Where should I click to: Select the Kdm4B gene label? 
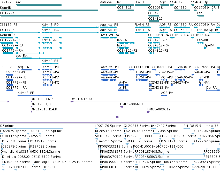5,8
